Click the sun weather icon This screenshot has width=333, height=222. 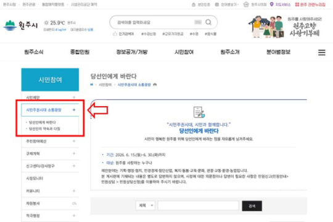(46, 23)
